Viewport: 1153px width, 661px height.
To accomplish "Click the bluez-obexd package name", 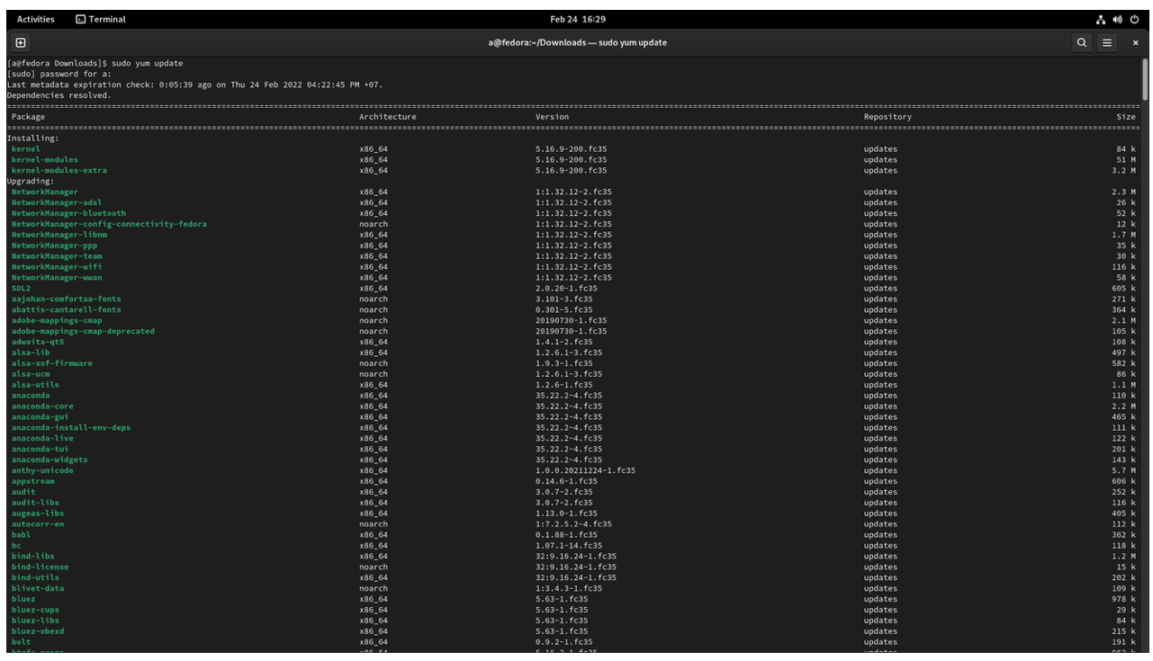I will 38,631.
